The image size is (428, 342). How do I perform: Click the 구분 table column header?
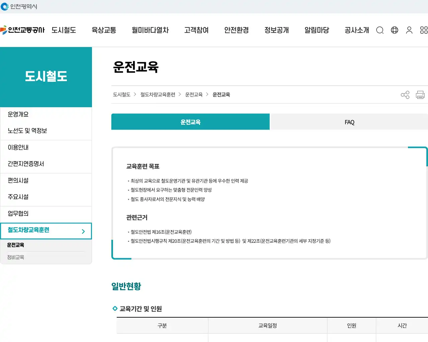(162, 325)
